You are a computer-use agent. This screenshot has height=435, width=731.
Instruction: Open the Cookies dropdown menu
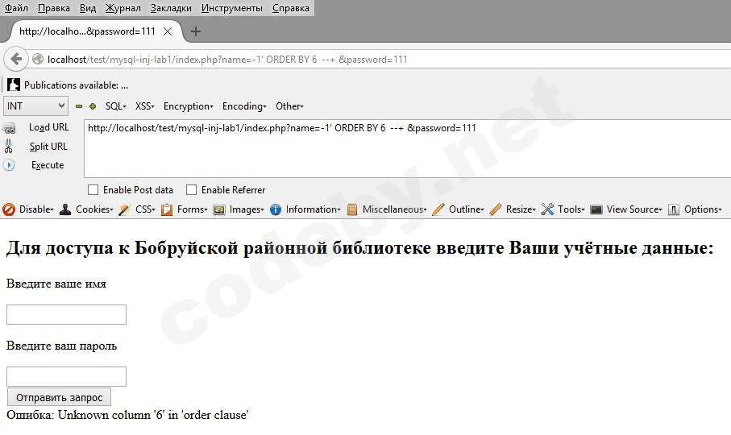pyautogui.click(x=94, y=209)
